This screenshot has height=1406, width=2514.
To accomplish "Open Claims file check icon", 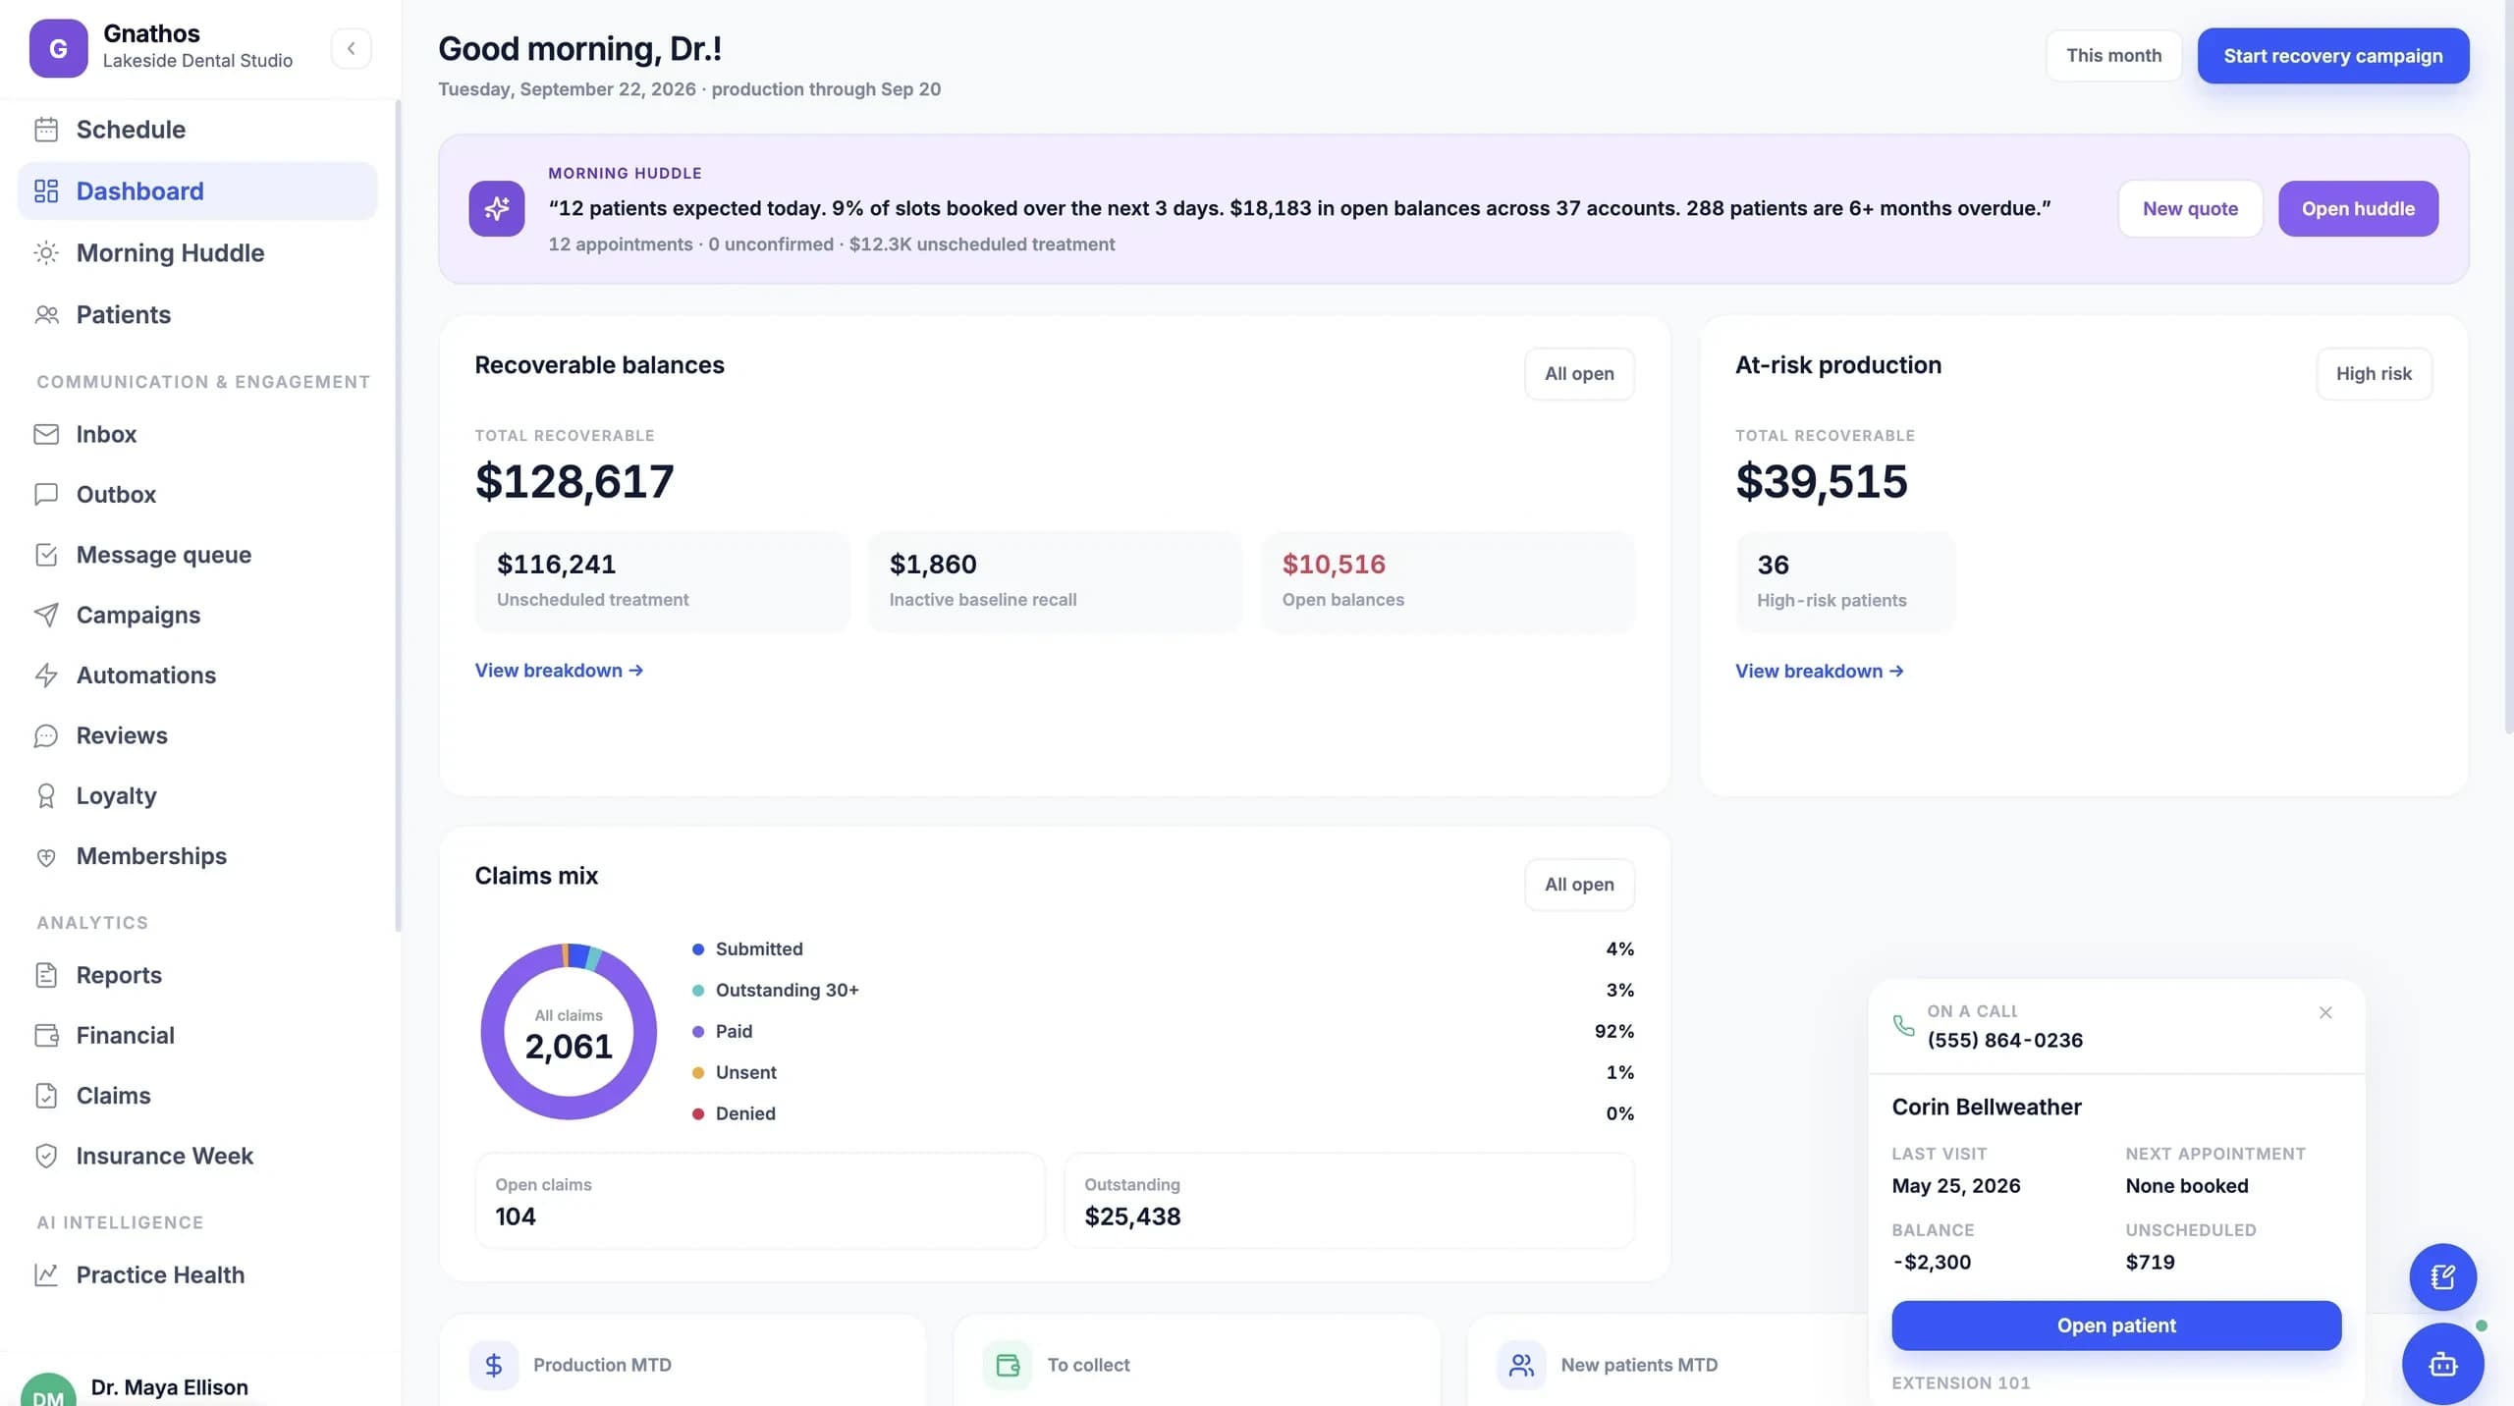I will coord(46,1096).
